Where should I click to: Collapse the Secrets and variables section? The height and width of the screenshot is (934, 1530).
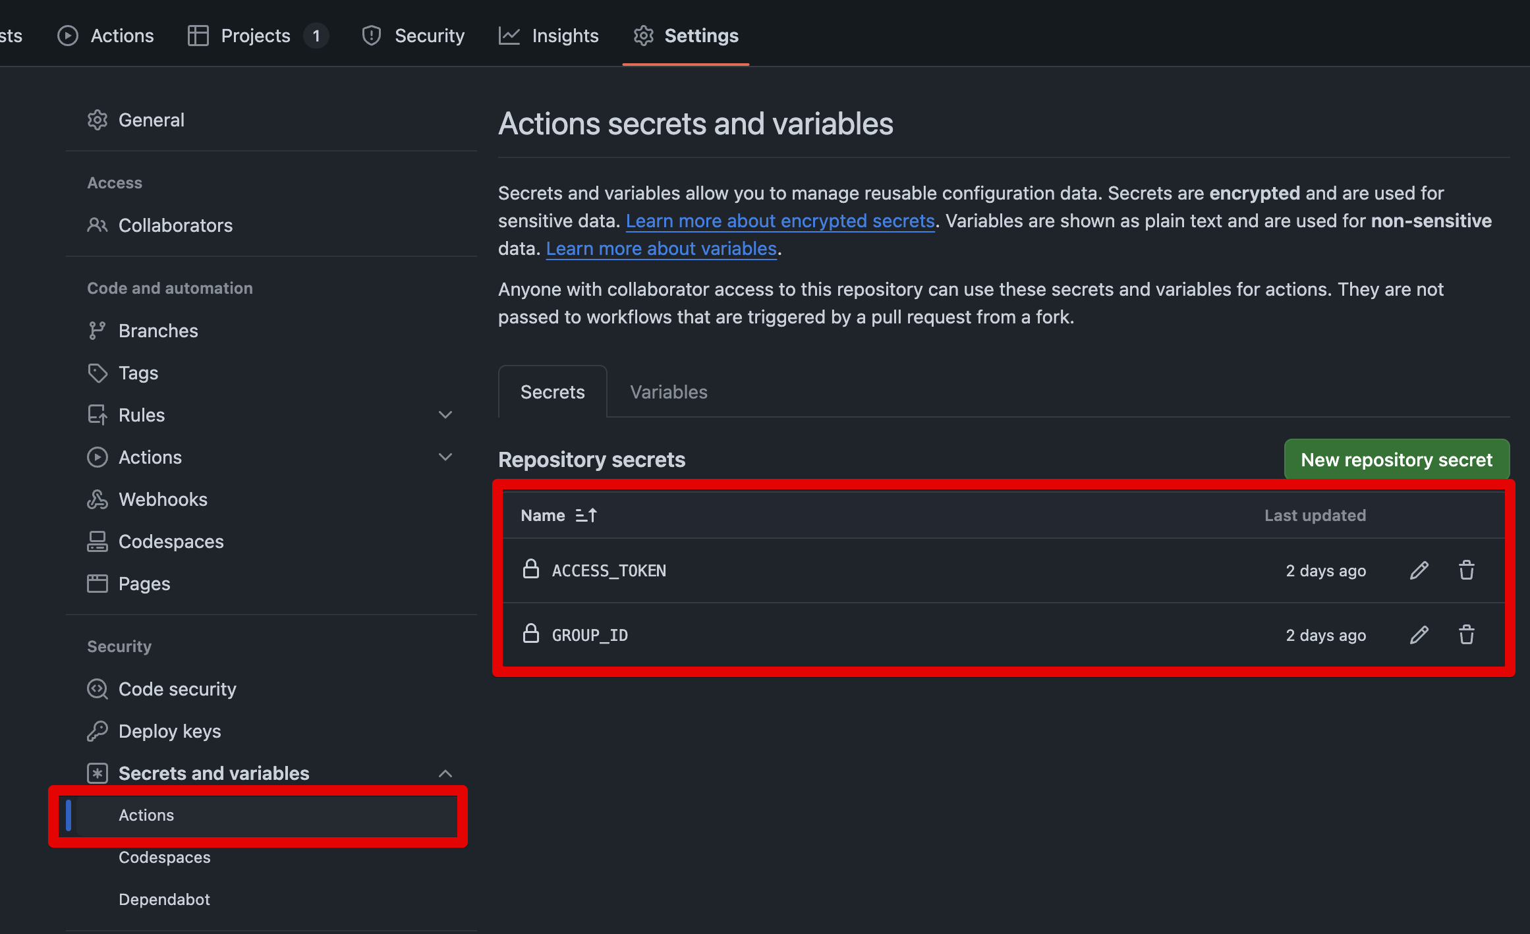(445, 773)
